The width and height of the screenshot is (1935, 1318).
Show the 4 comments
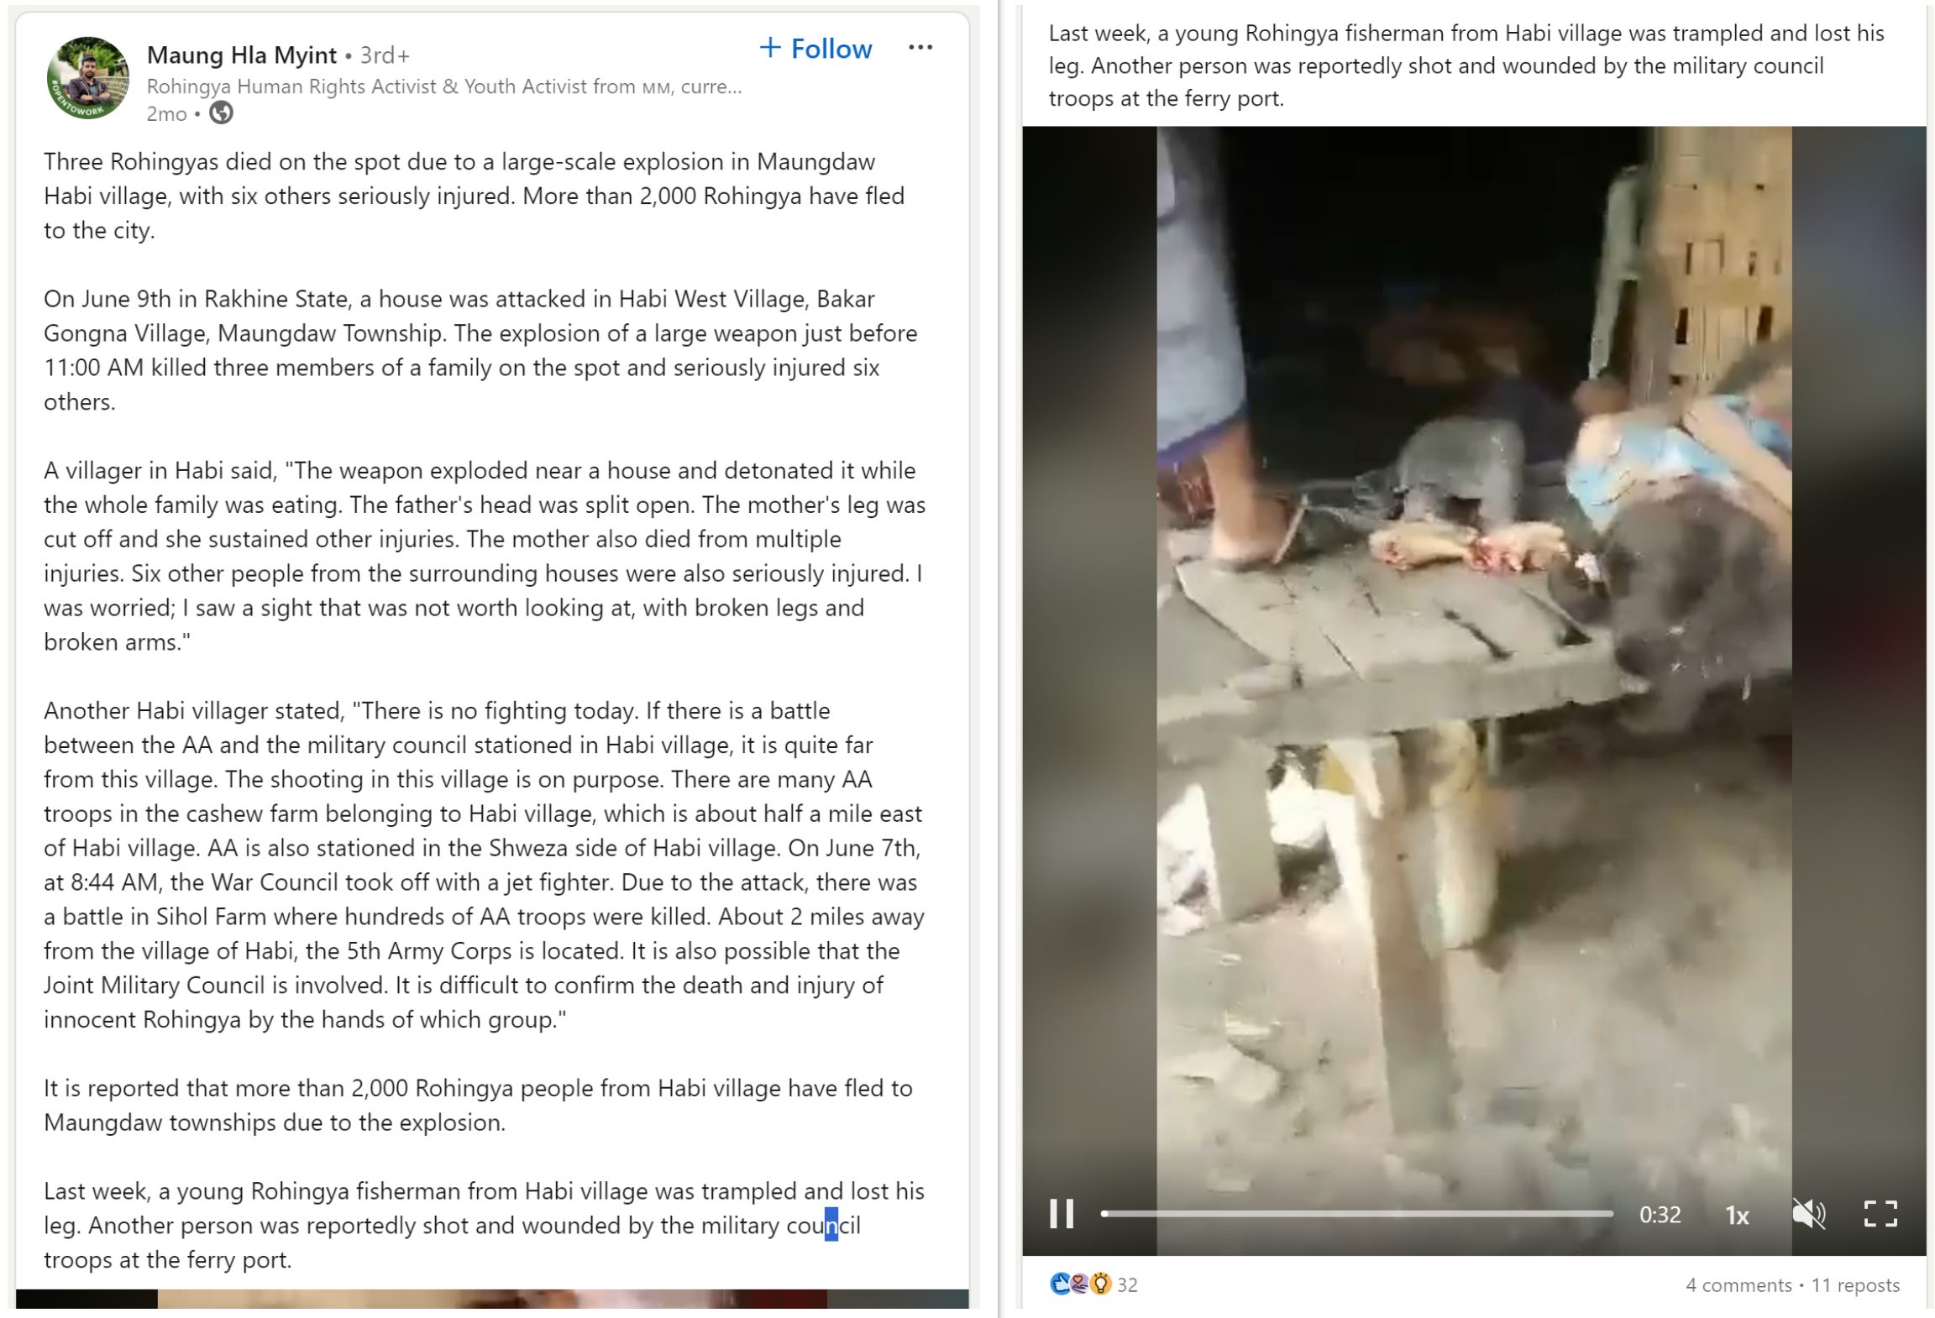click(1738, 1285)
